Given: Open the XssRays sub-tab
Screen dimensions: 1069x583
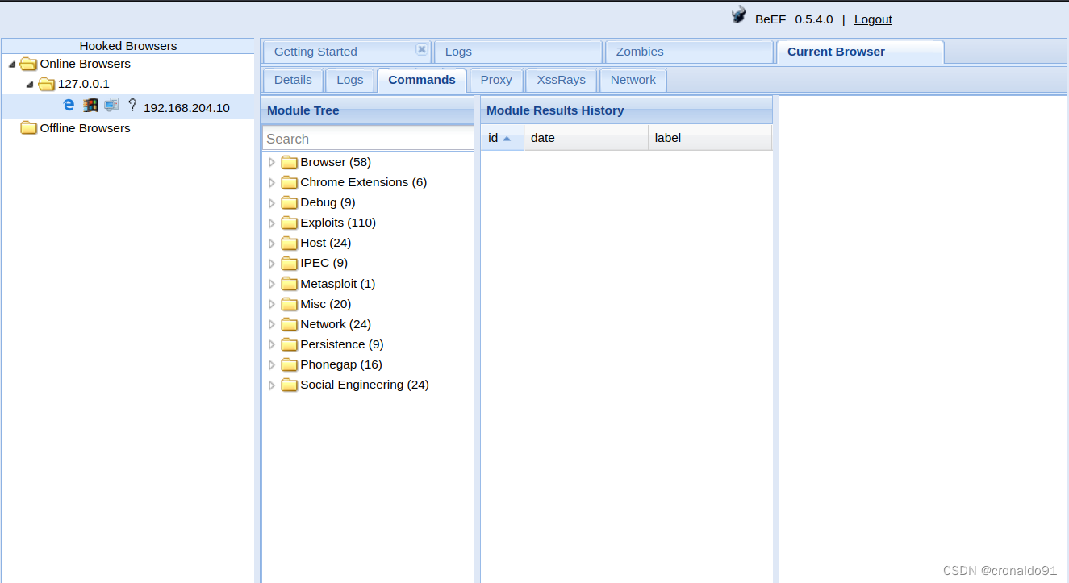Looking at the screenshot, I should point(562,80).
